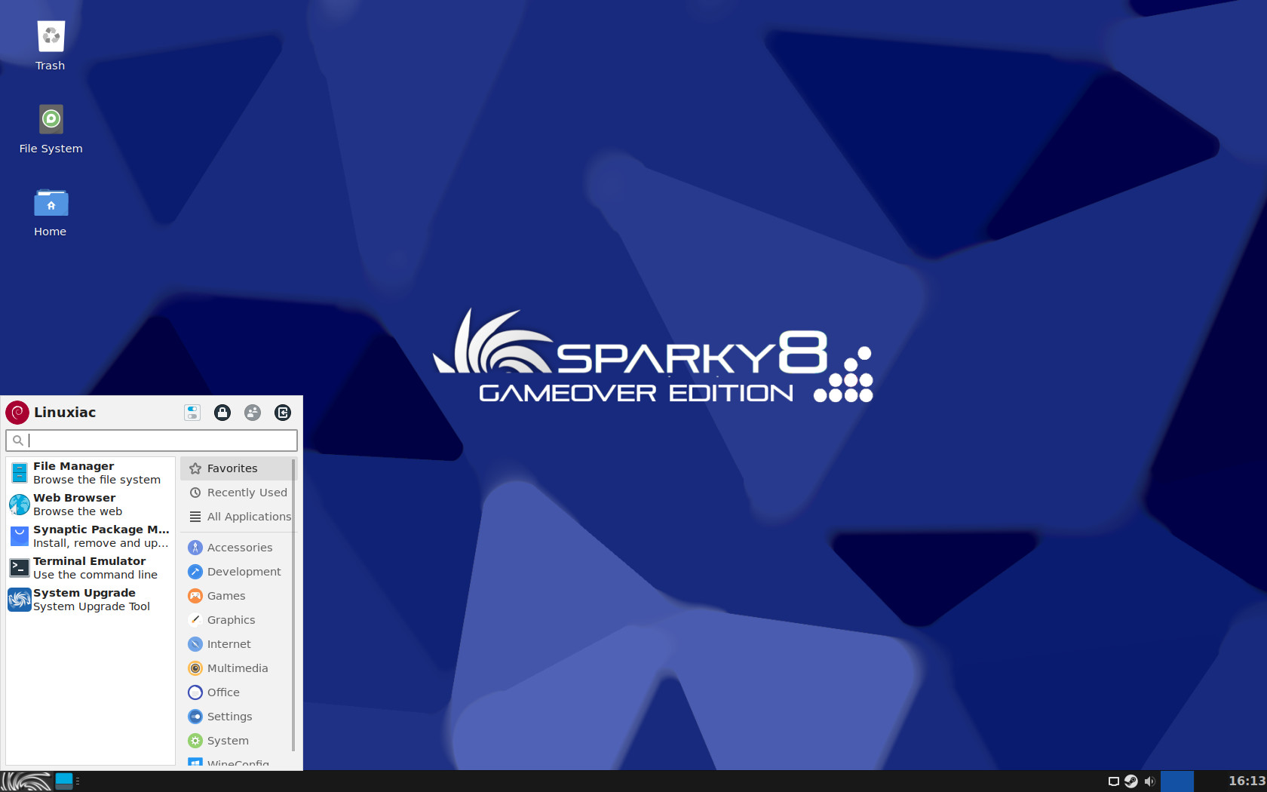Open the File System desktop icon
Screen dimensions: 1267x792
point(51,128)
